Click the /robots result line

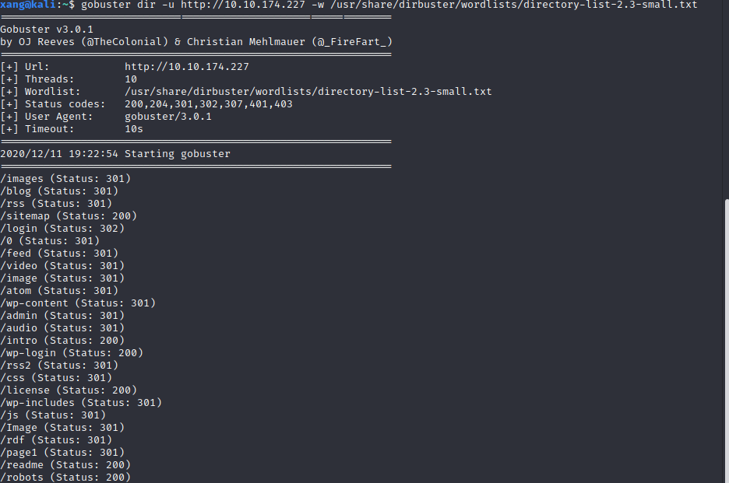(x=65, y=478)
